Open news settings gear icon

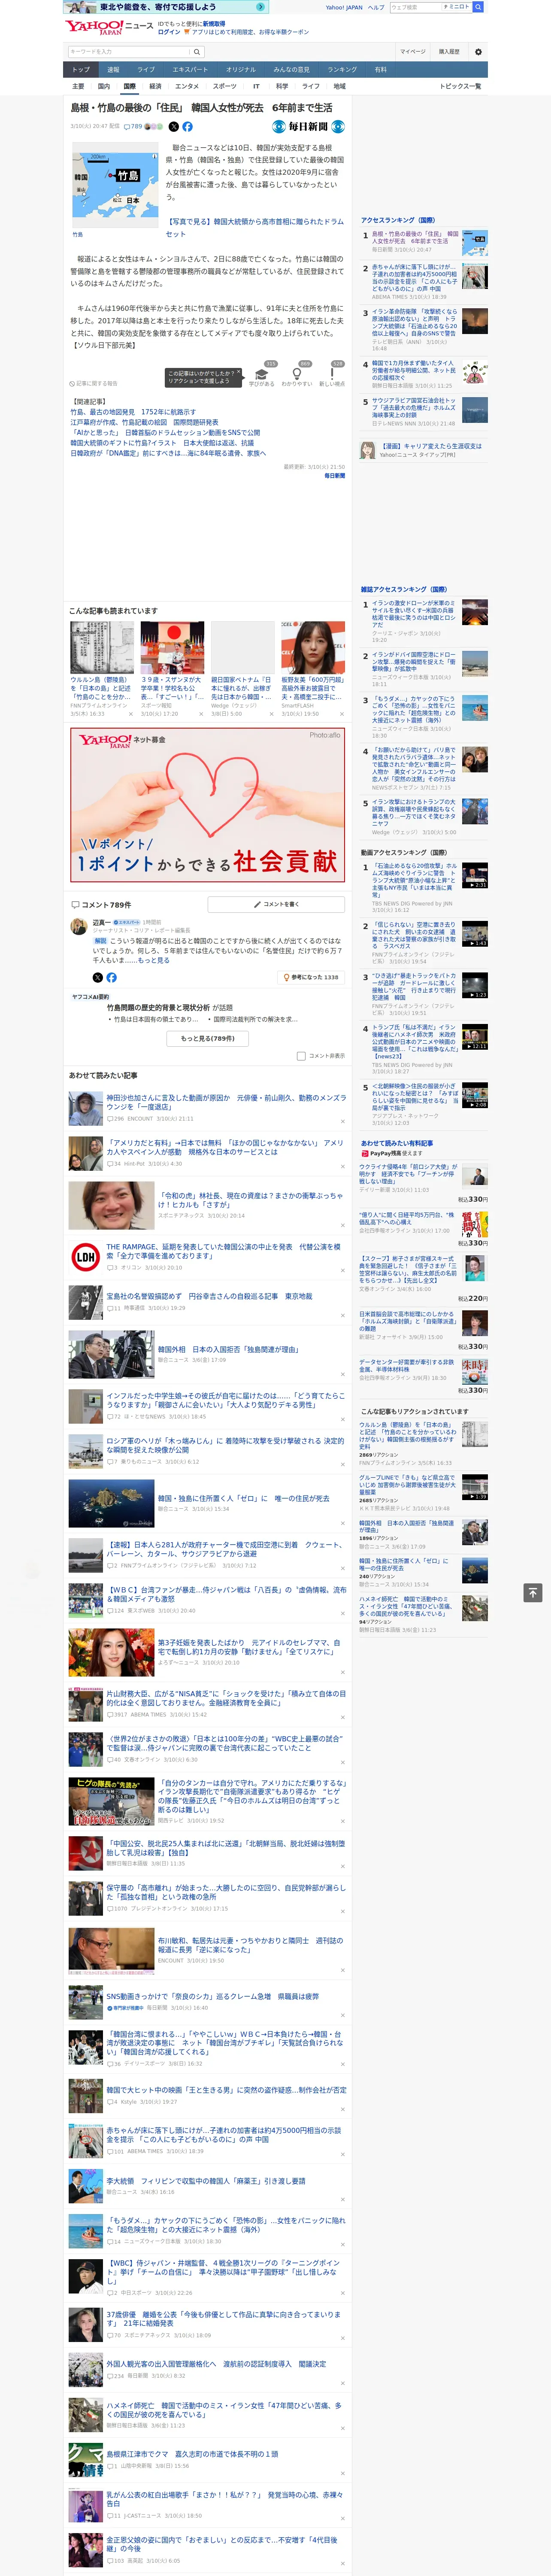tap(477, 51)
